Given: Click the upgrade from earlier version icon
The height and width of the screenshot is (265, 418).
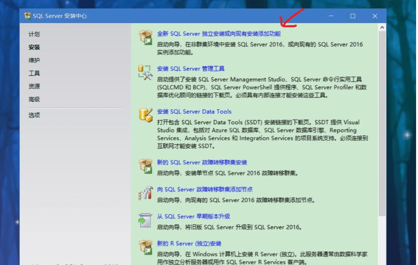Looking at the screenshot, I should click(x=145, y=220).
